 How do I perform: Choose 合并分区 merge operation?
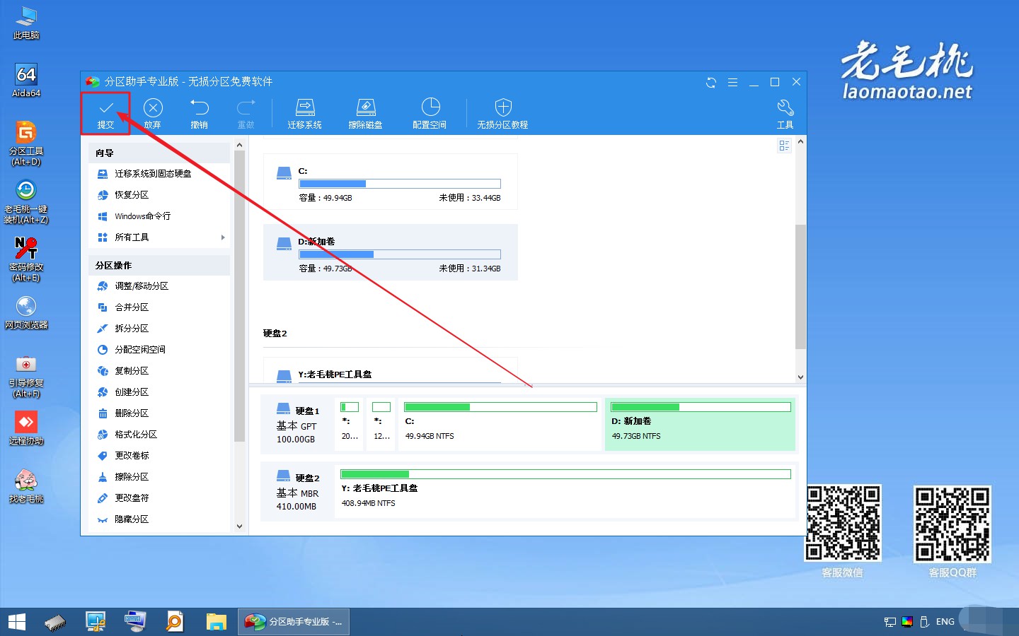point(132,307)
